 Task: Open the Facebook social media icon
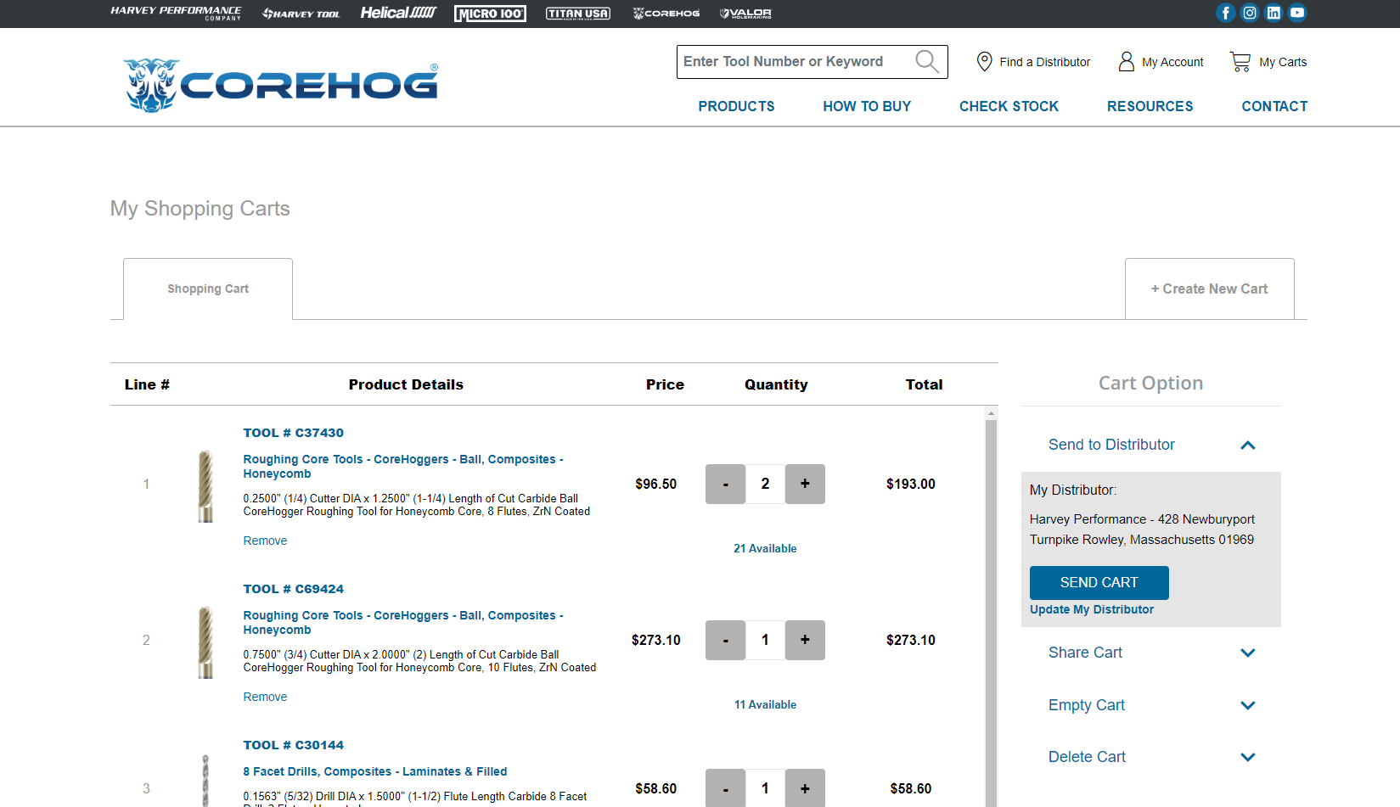(x=1225, y=13)
